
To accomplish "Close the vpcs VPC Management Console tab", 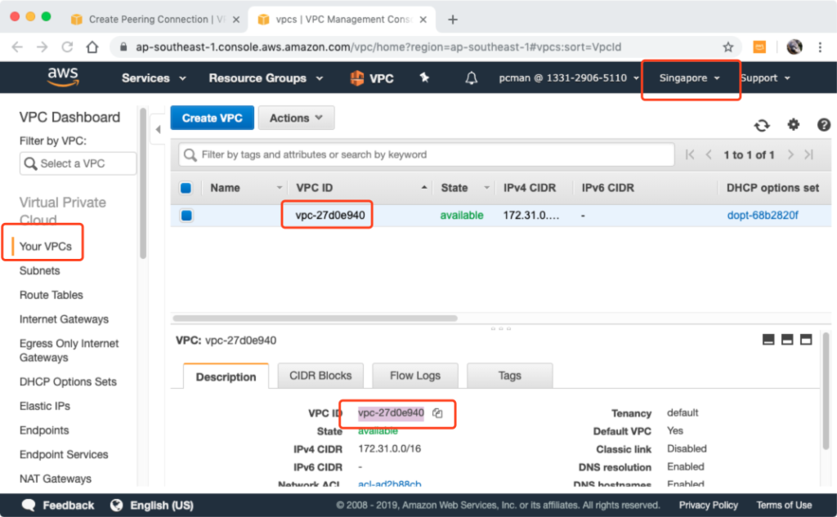I will [423, 20].
